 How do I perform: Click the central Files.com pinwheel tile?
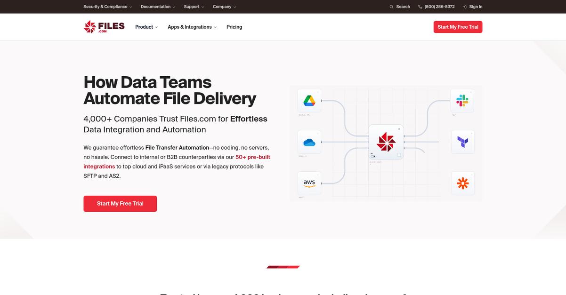386,142
